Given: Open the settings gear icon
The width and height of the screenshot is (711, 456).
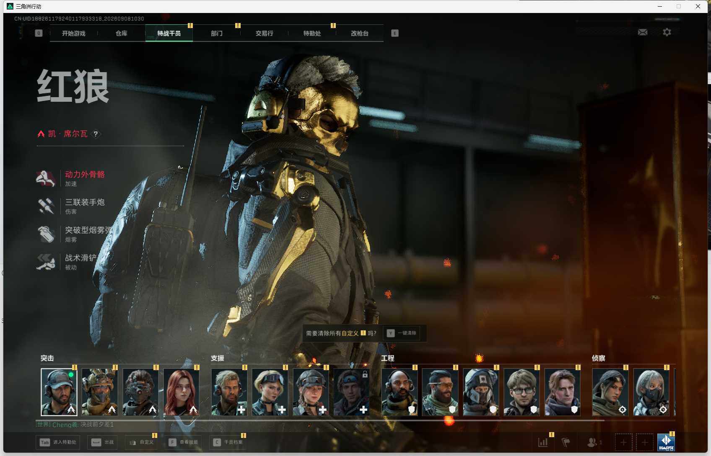Looking at the screenshot, I should (667, 32).
